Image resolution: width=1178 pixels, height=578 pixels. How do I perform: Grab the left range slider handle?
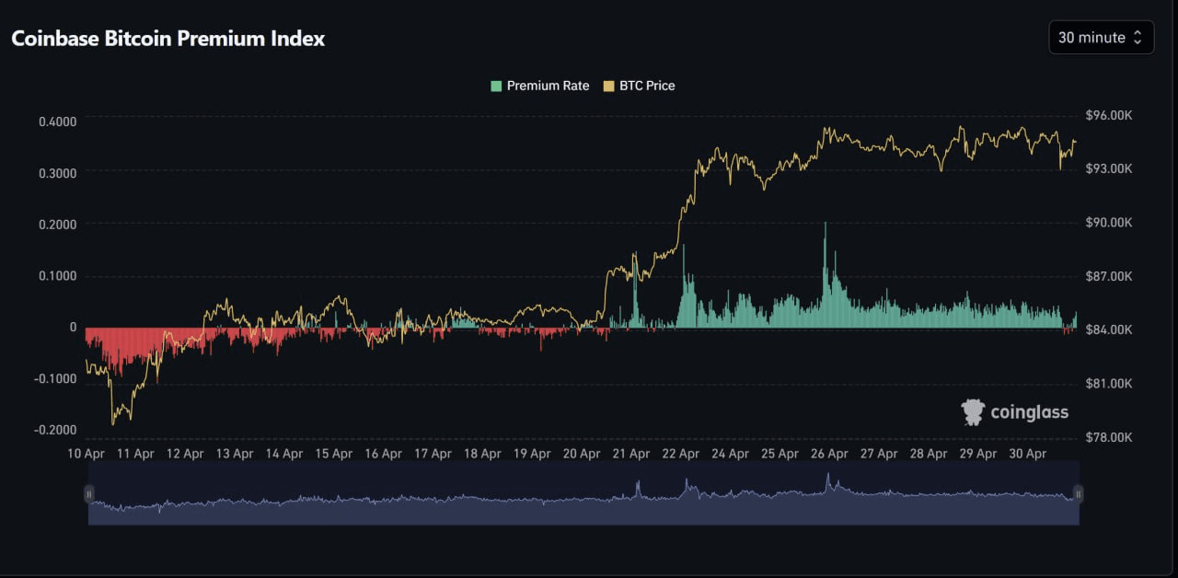(89, 494)
